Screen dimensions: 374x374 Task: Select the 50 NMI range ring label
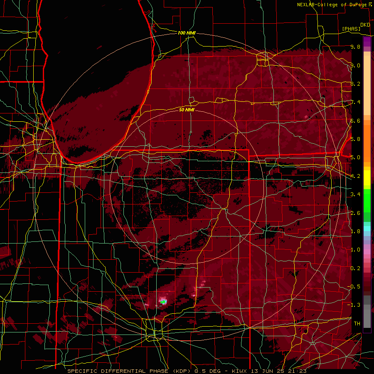coord(187,110)
